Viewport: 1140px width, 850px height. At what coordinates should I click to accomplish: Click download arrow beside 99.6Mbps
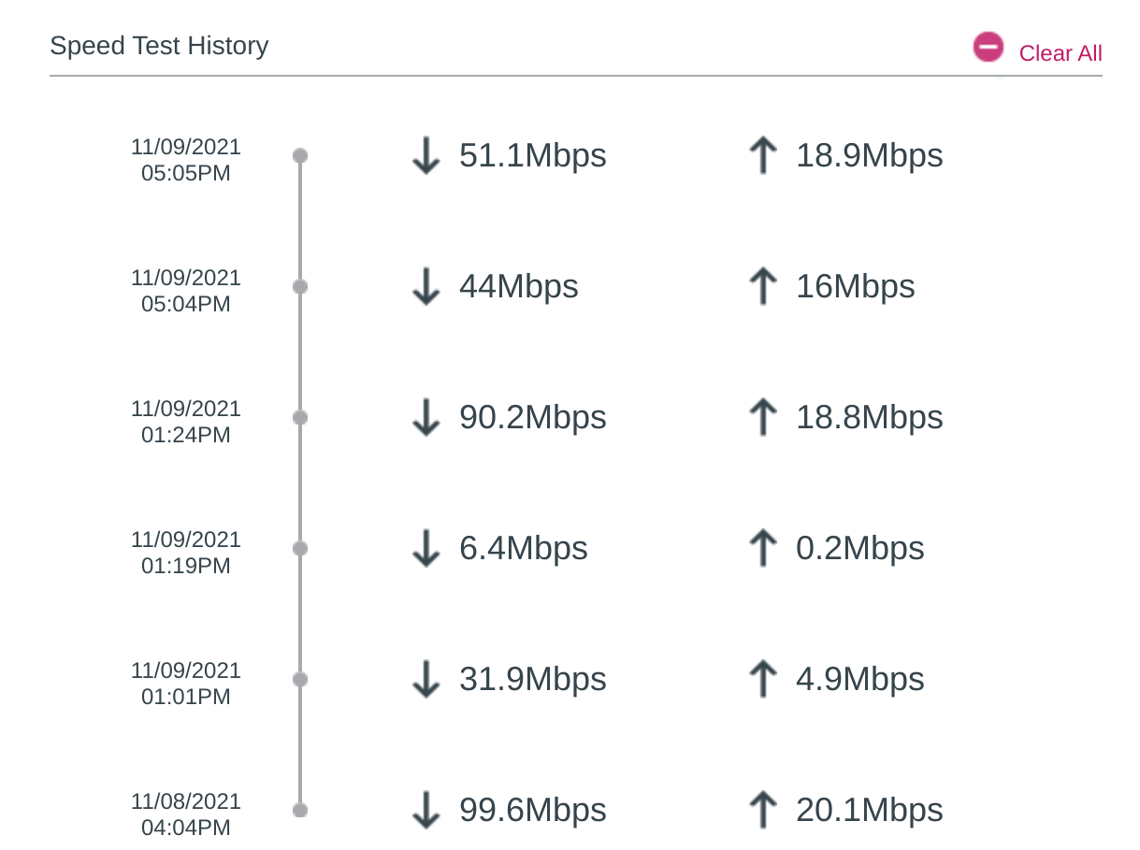pos(426,810)
